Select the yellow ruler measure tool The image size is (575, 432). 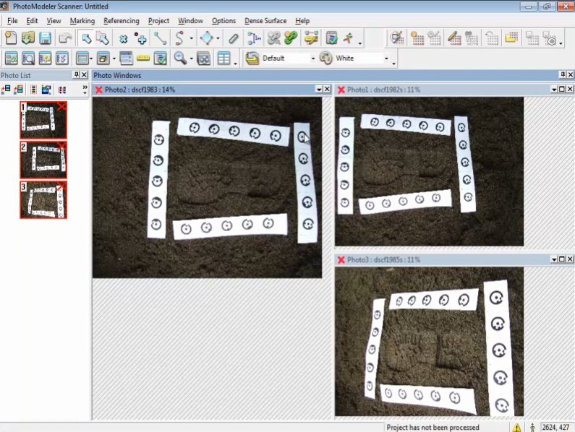point(143,59)
